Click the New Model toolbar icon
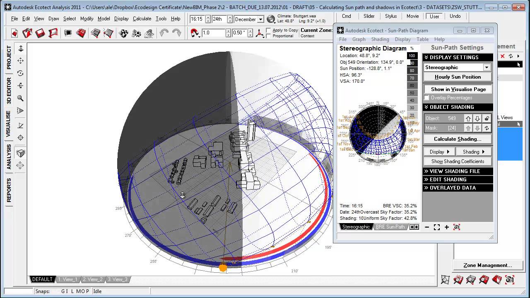The height and width of the screenshot is (298, 530). (14, 33)
